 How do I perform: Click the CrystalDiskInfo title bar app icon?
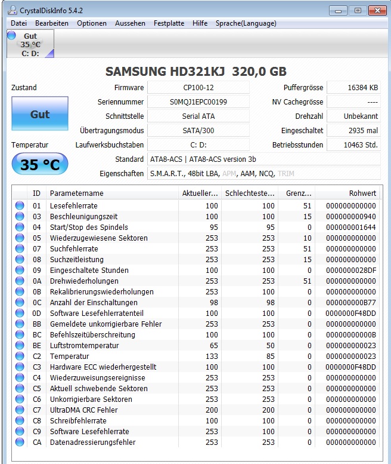pyautogui.click(x=13, y=10)
